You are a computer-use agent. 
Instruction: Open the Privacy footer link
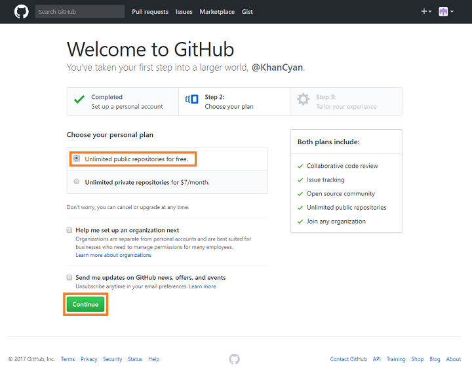[88, 359]
